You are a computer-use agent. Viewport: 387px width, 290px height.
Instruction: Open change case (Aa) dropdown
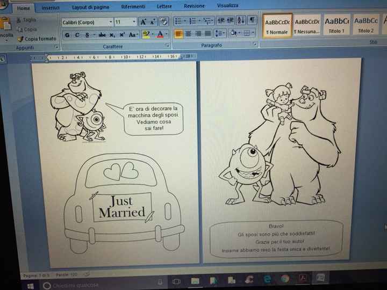[x=133, y=35]
